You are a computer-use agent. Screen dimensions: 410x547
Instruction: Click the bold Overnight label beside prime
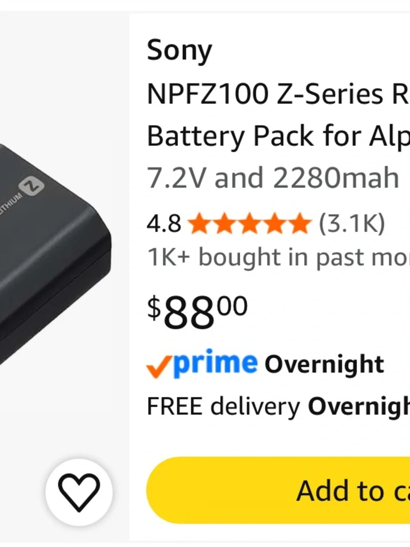[324, 364]
